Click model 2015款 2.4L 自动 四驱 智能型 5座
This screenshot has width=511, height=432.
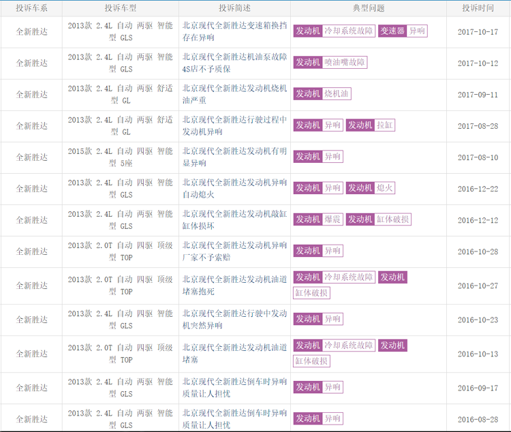click(x=120, y=157)
